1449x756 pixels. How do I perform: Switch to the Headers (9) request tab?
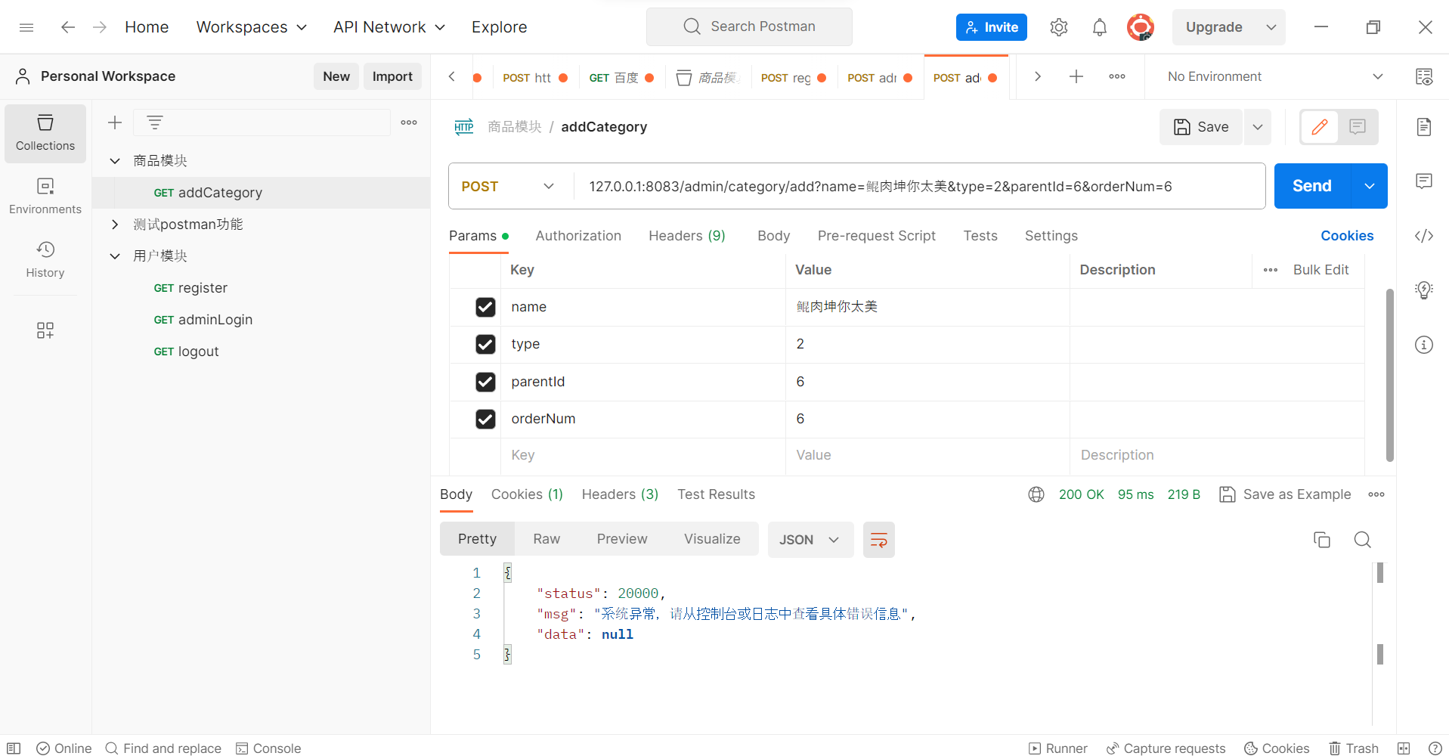pyautogui.click(x=687, y=236)
